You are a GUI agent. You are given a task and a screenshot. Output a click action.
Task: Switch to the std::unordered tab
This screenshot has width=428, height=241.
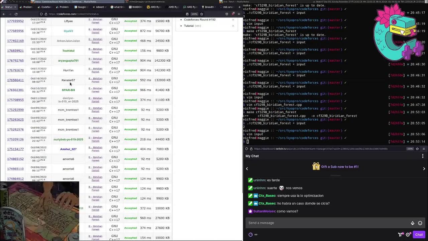[227, 7]
